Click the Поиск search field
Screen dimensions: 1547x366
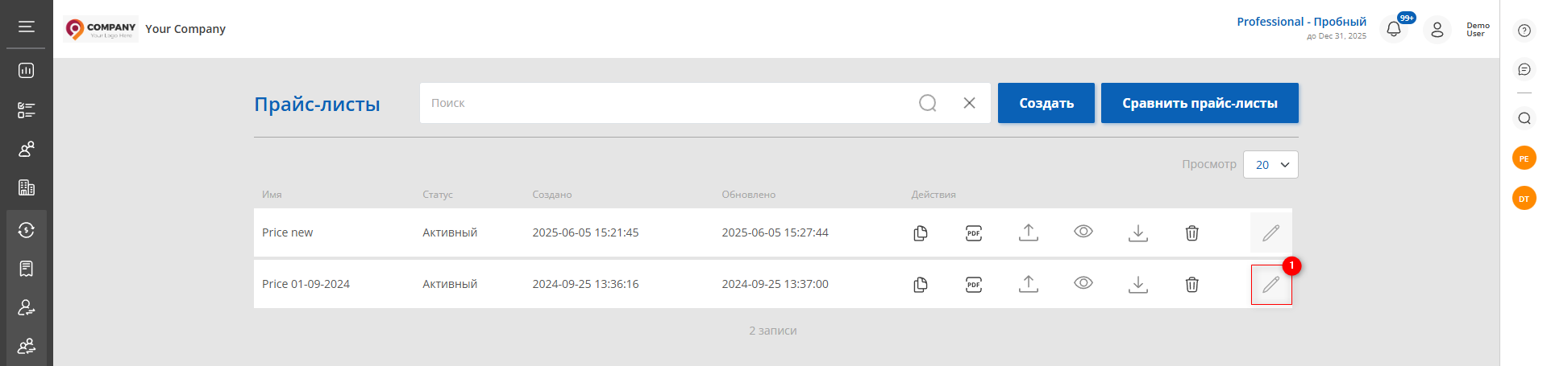click(x=669, y=103)
